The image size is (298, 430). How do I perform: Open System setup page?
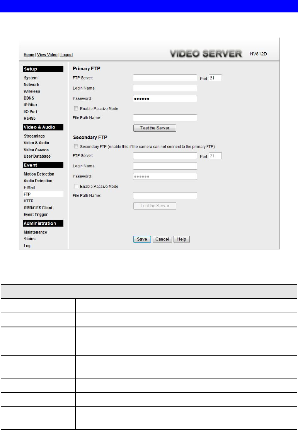tap(31, 78)
